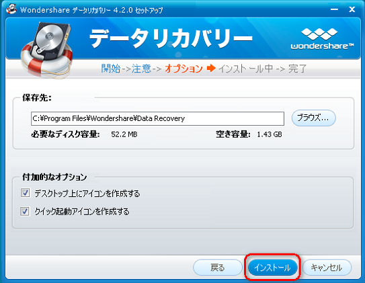Click the title bar app icon
Viewport: 365px width, 283px height.
[11, 9]
